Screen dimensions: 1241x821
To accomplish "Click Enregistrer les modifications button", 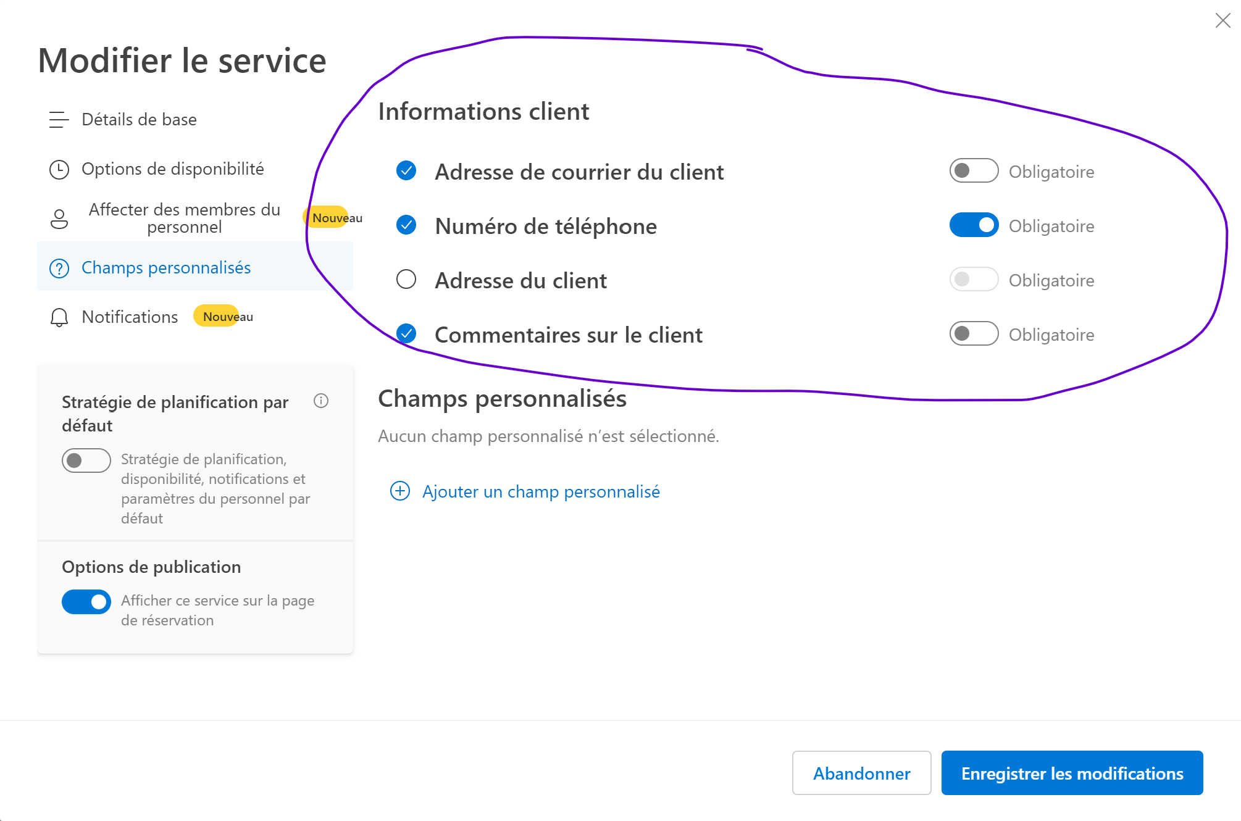I will point(1072,773).
